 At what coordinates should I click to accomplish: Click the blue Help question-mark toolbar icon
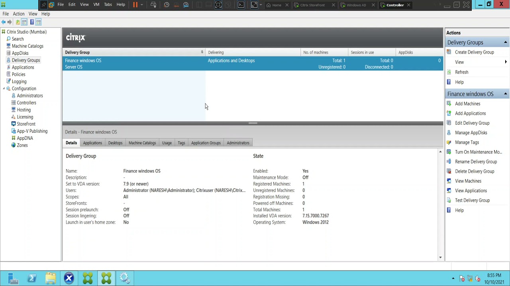pyautogui.click(x=32, y=22)
